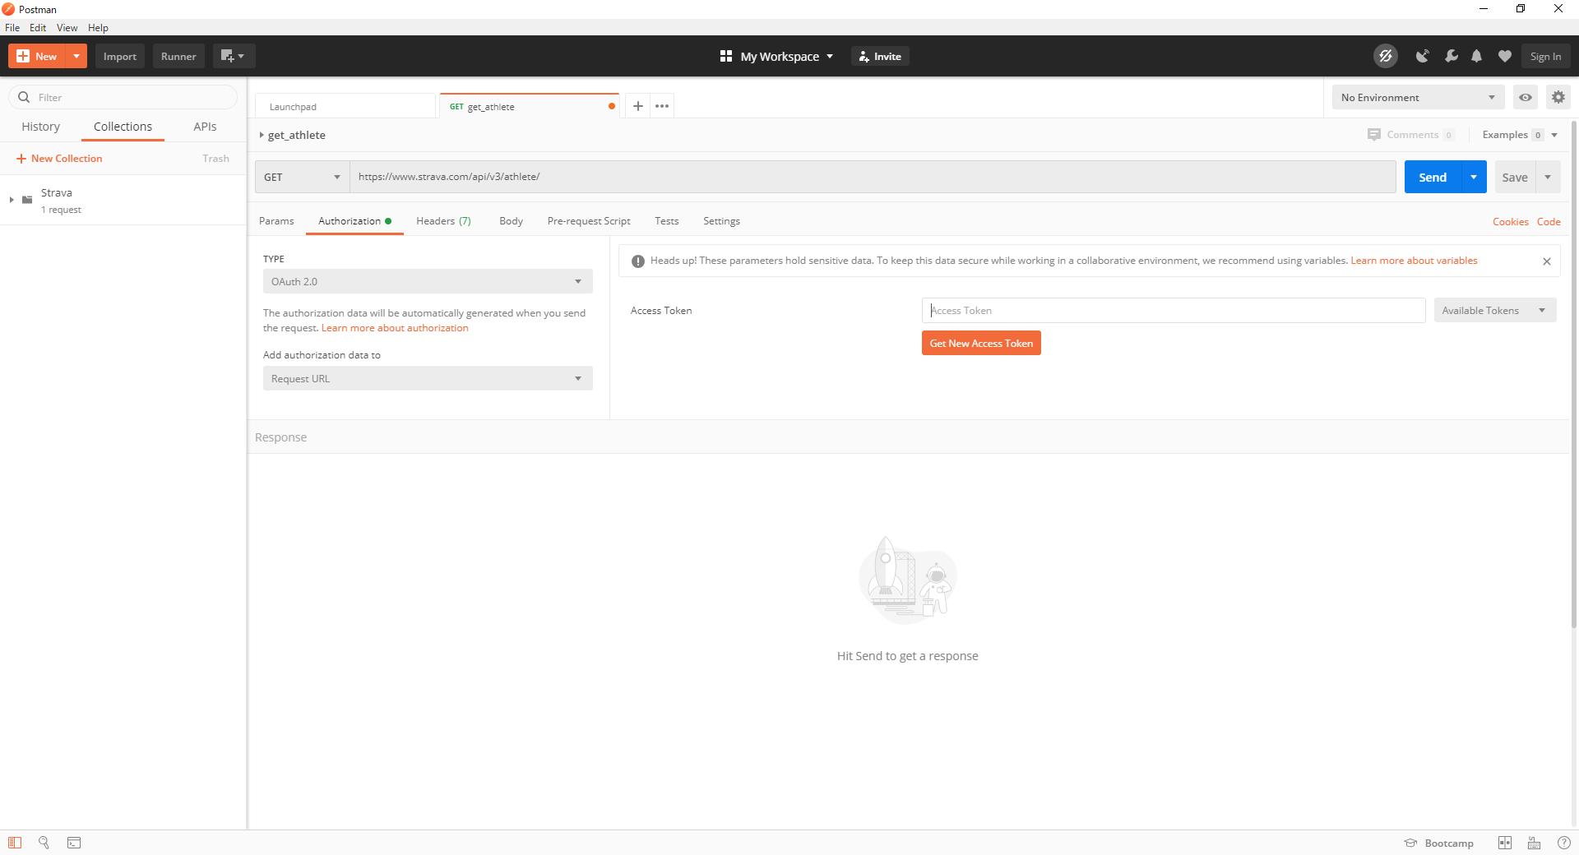Expand the get_athlete request description
1579x855 pixels.
(262, 135)
